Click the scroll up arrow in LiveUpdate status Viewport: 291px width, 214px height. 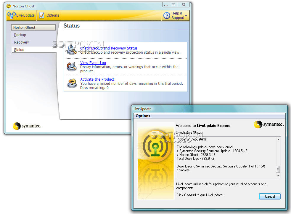pyautogui.click(x=278, y=140)
